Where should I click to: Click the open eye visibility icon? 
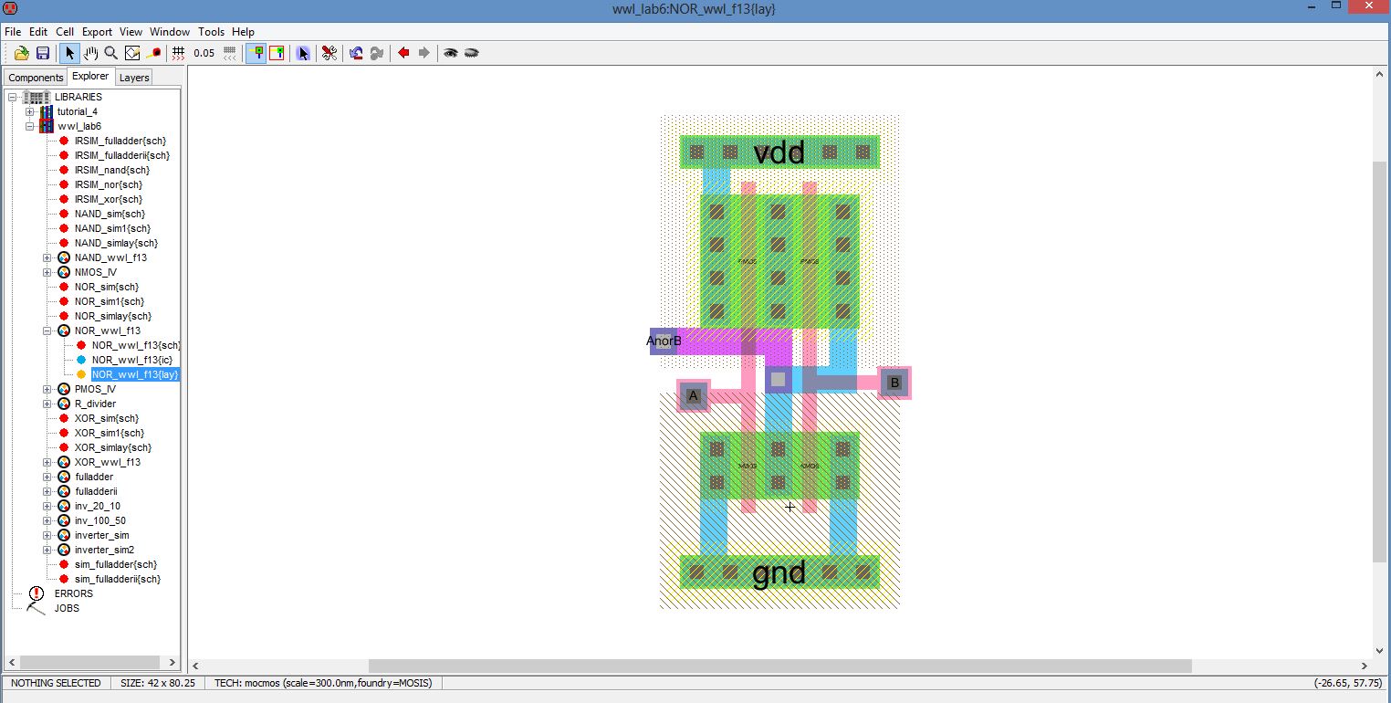coord(450,53)
